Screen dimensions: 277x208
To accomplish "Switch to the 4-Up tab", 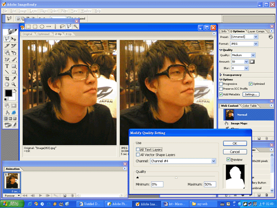I will (x=69, y=34).
